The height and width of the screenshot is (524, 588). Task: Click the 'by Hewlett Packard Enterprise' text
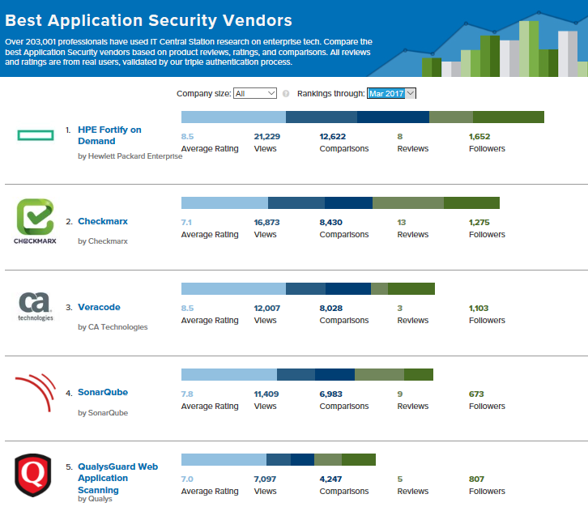click(x=130, y=156)
